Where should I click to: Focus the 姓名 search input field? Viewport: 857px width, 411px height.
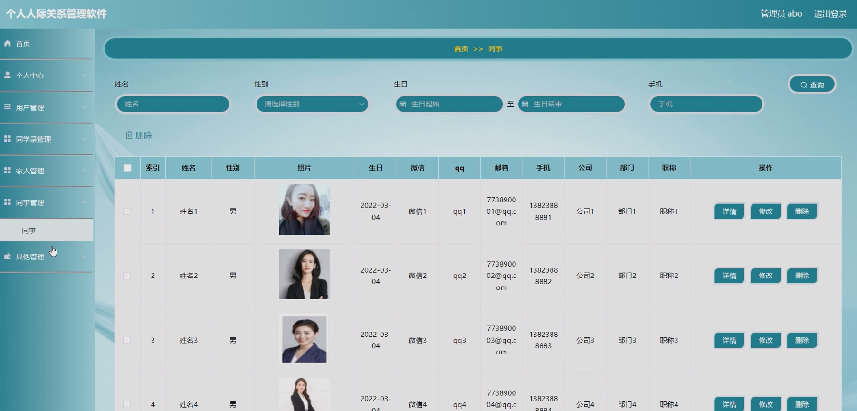(x=173, y=104)
